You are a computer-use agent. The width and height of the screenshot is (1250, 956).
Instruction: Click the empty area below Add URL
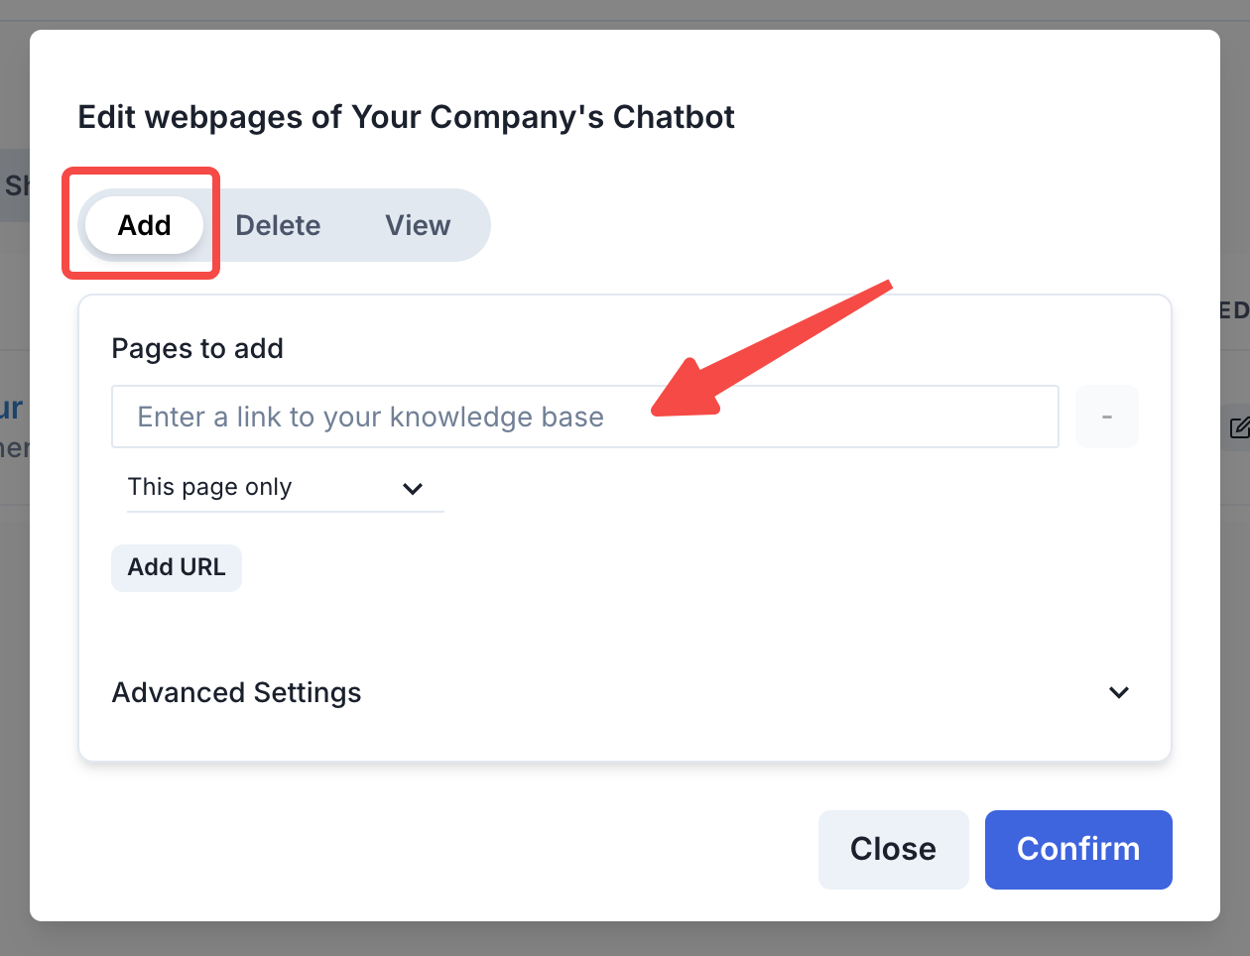pos(625,625)
